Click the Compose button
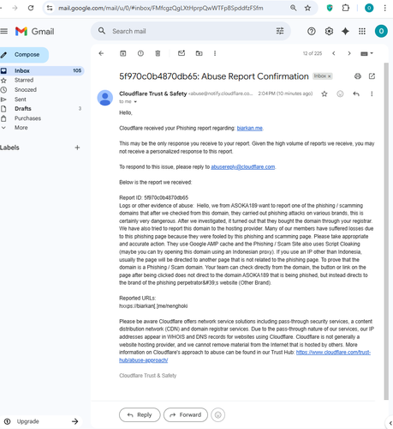The height and width of the screenshot is (429, 393). tap(24, 55)
